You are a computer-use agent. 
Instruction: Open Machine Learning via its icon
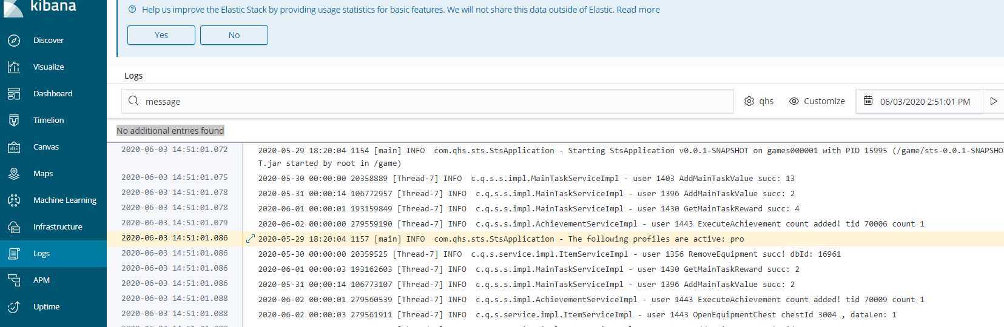pyautogui.click(x=14, y=200)
